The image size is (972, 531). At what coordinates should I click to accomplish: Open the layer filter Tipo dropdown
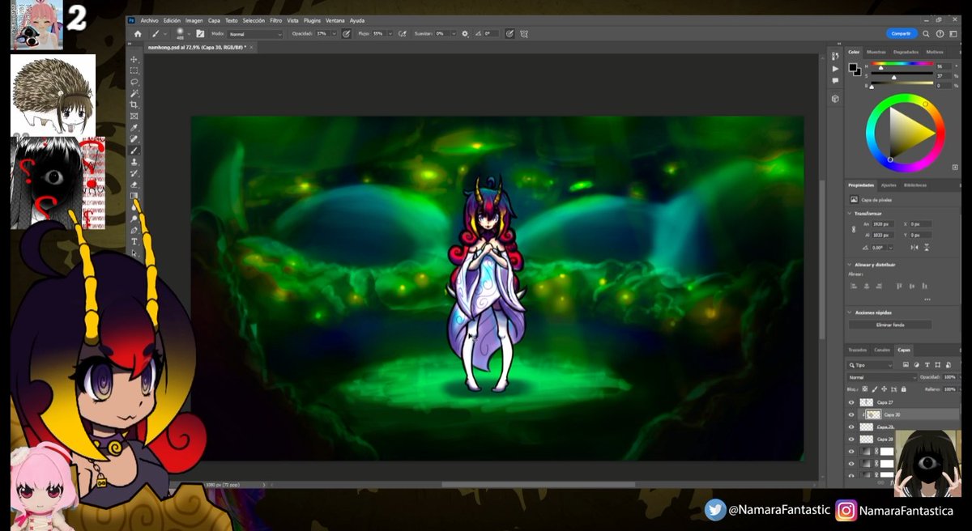(x=871, y=365)
